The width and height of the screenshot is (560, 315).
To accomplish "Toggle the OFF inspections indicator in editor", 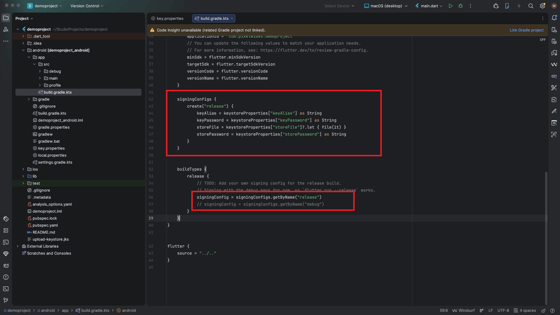I will (542, 40).
